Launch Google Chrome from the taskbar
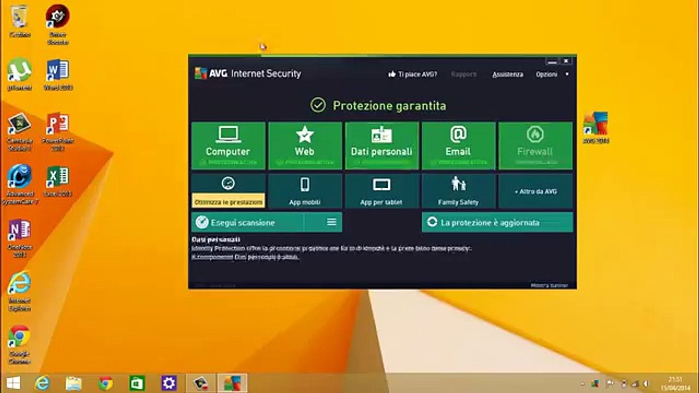 [105, 383]
